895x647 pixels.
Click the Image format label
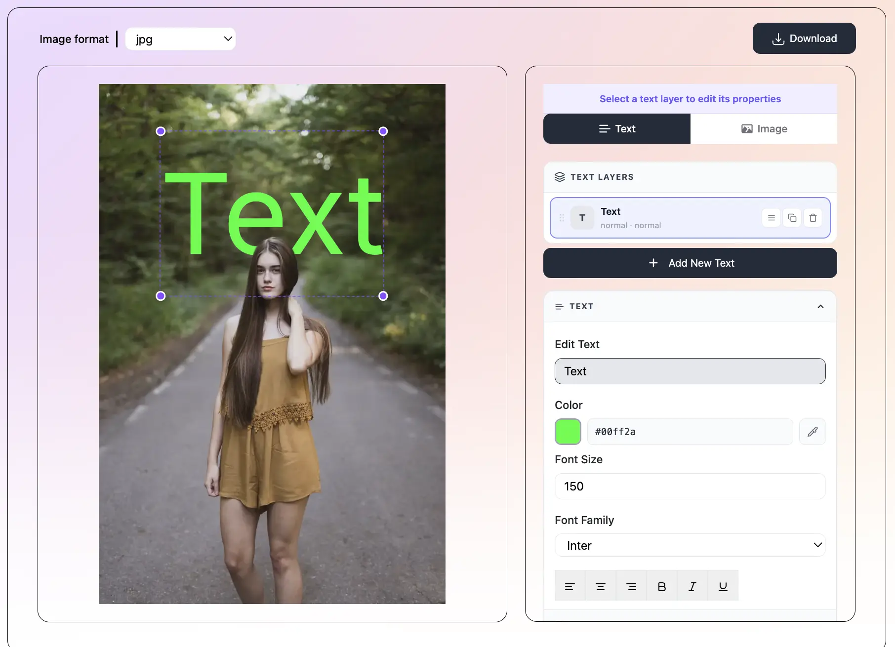pyautogui.click(x=74, y=39)
